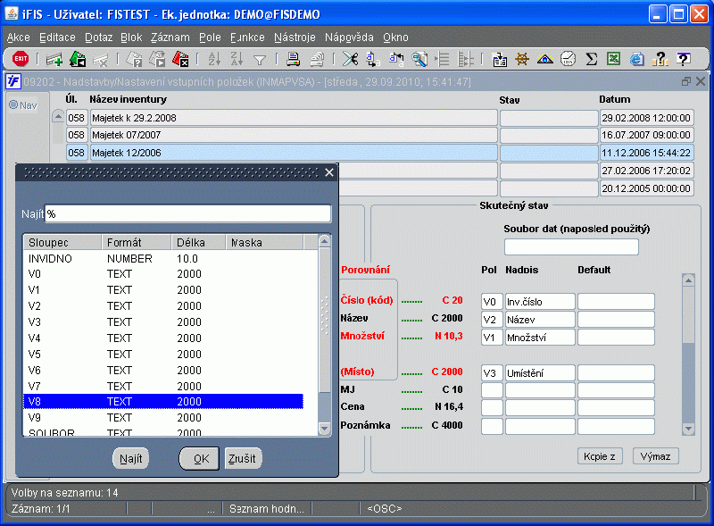714x526 pixels.
Task: Click scroll down arrow in Skutečný stav panel
Action: click(x=687, y=428)
